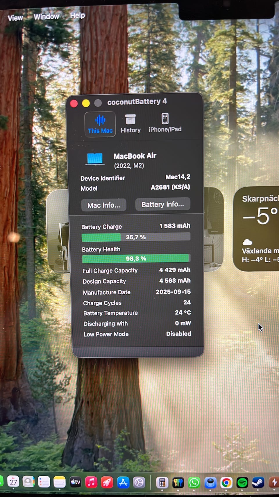Open the View menu
The height and width of the screenshot is (497, 279).
pyautogui.click(x=15, y=18)
